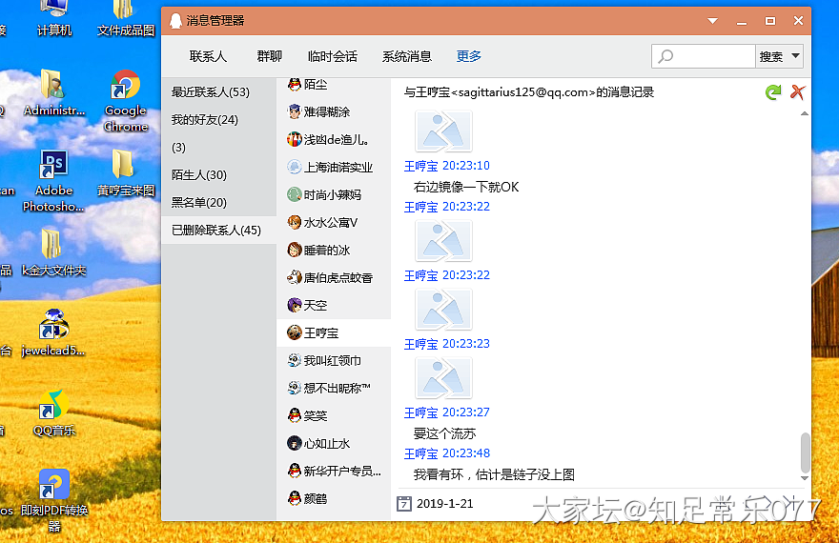Open image placeholder above 20:23:27 message
The width and height of the screenshot is (839, 543).
point(443,378)
